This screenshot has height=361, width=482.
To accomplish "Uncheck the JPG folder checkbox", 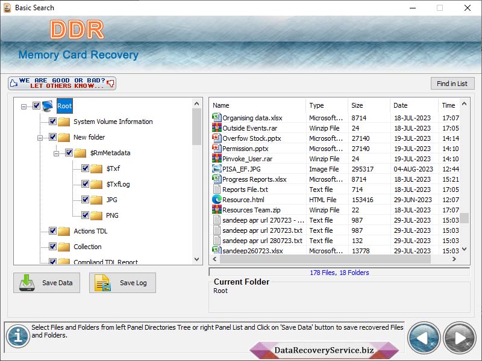I will 86,200.
